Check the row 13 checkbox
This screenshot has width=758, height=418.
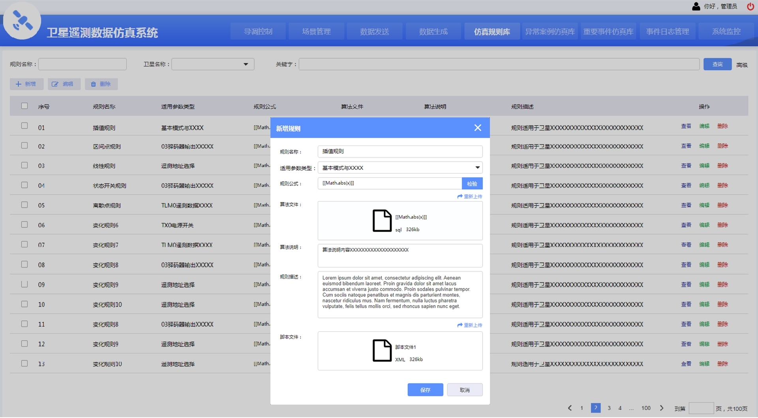pyautogui.click(x=24, y=364)
